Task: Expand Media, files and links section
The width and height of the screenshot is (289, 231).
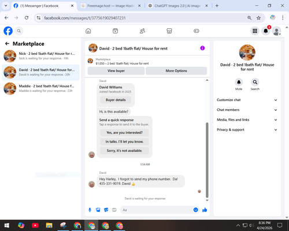Action: 247,120
